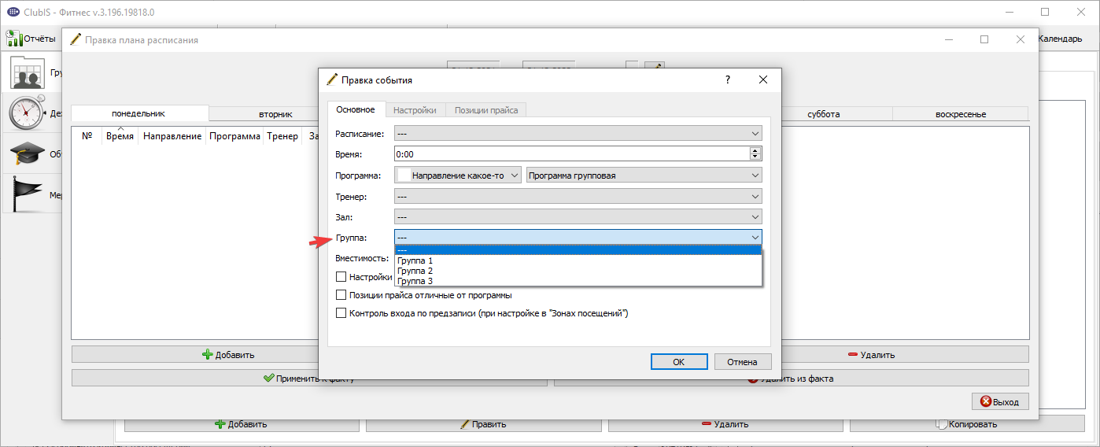This screenshot has height=447, width=1100.
Task: Select the воскресенье tab
Action: 961,114
